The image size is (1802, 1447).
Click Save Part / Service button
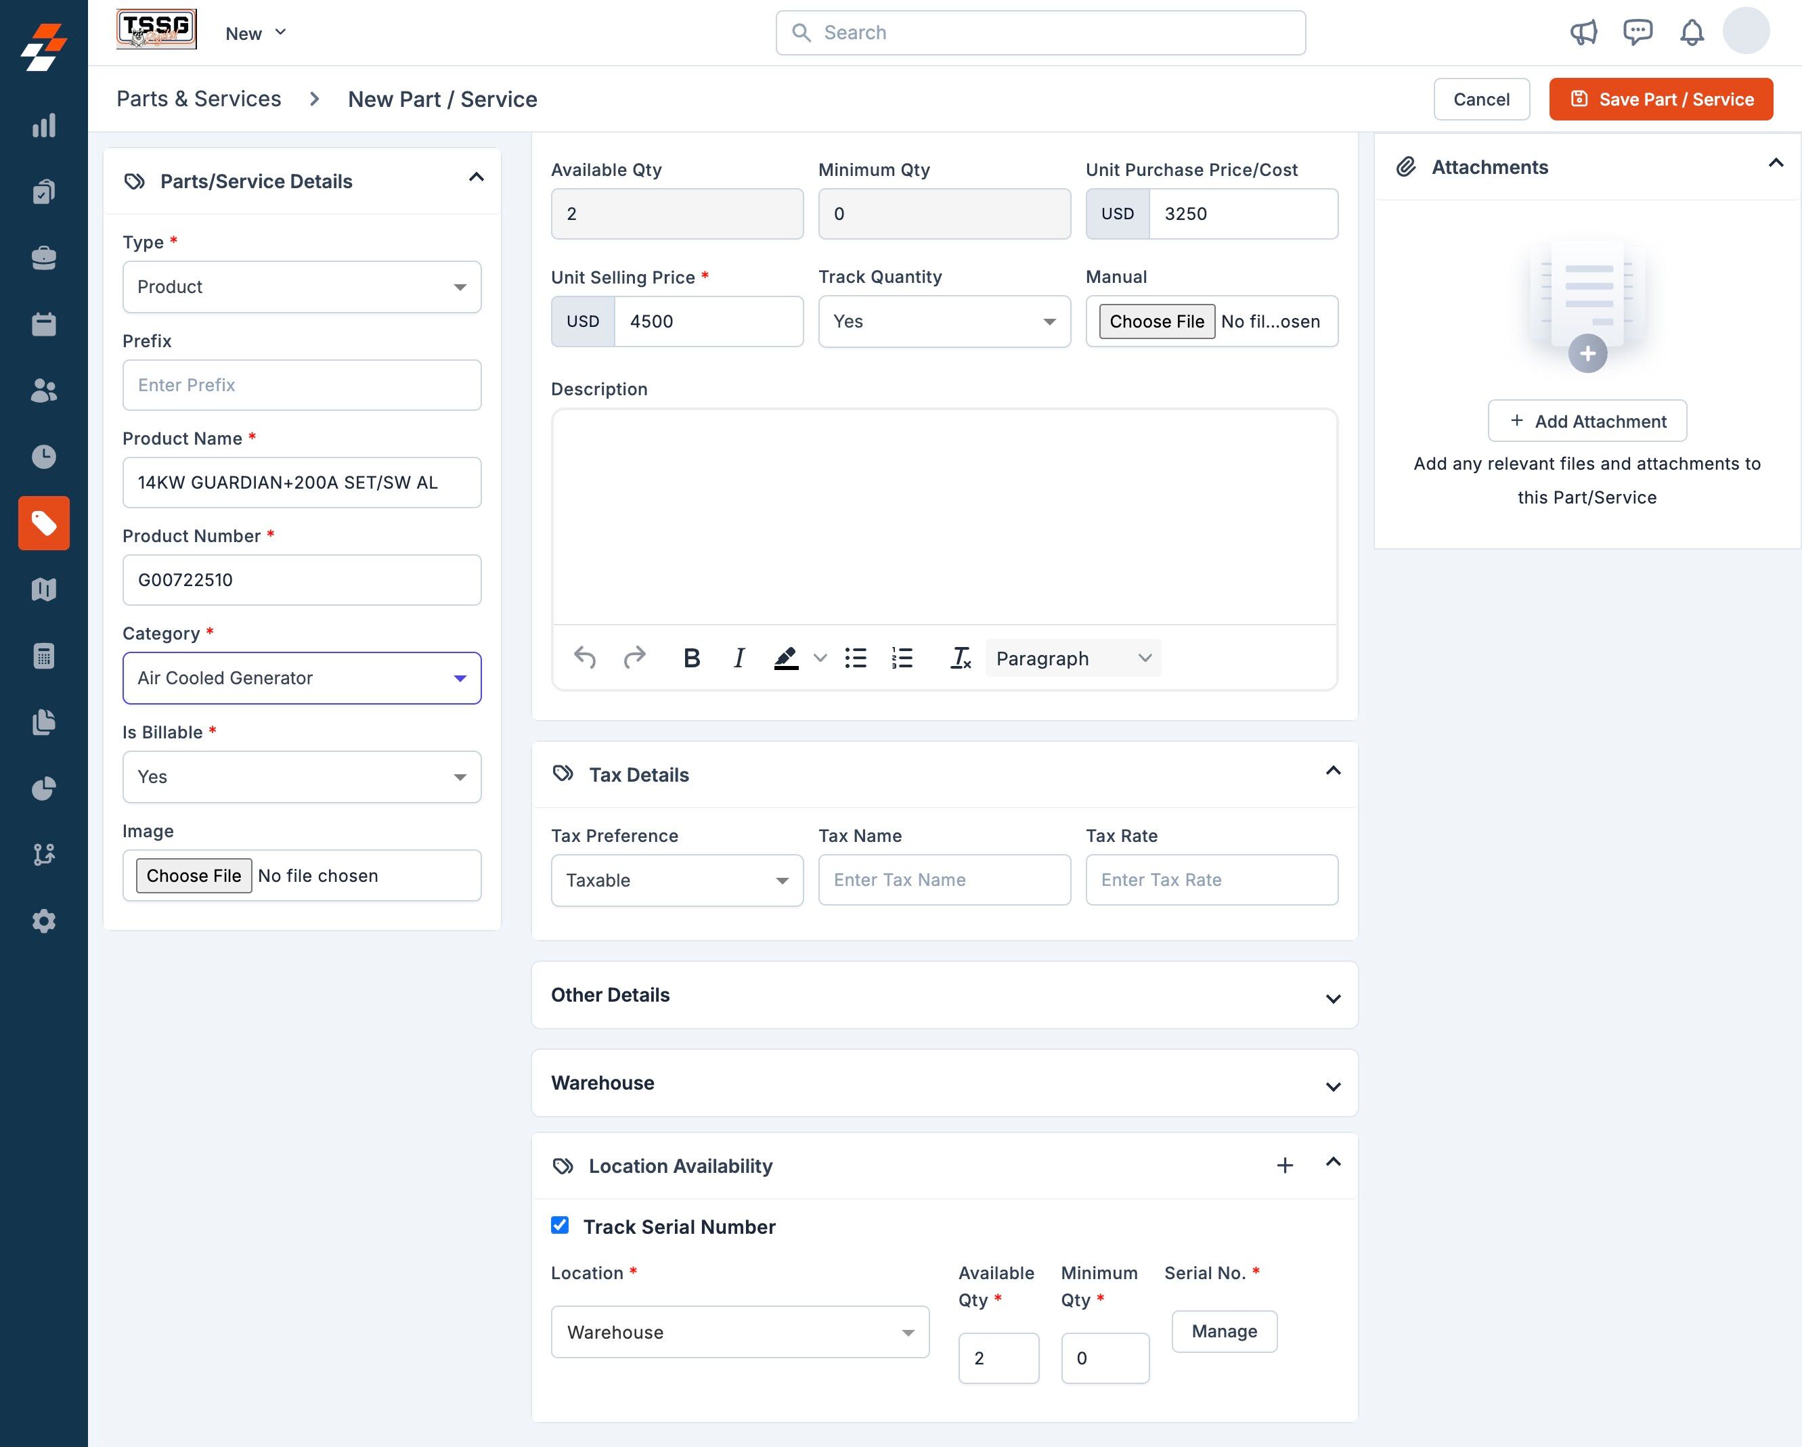1660,99
